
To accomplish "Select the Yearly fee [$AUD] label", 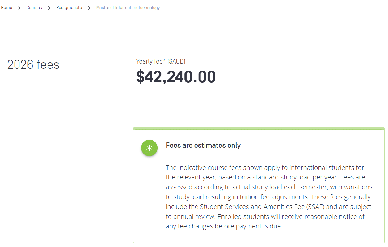I will click(x=160, y=61).
